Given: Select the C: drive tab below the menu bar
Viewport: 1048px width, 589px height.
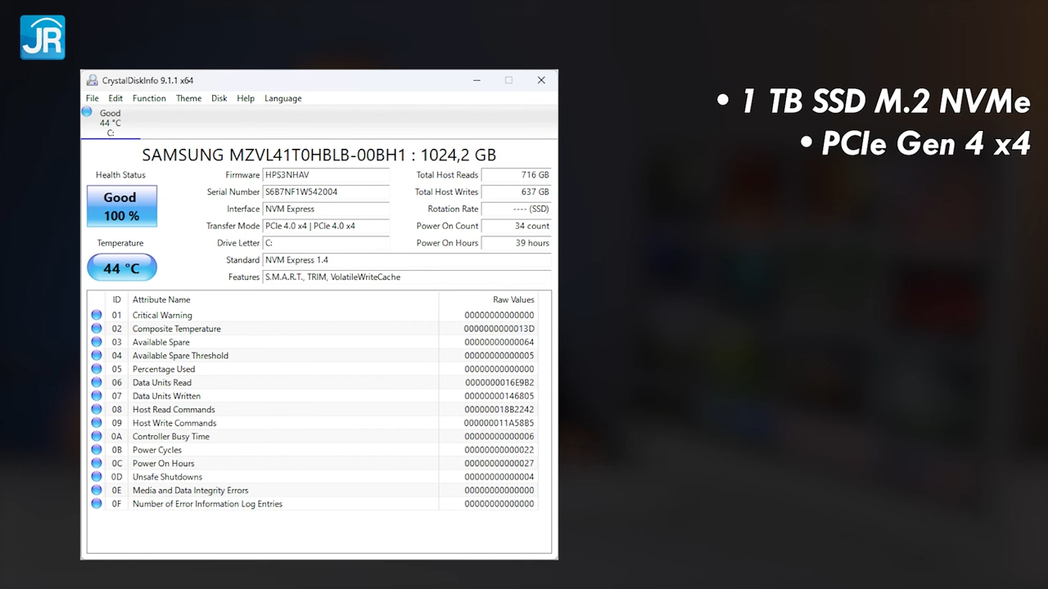Looking at the screenshot, I should 110,123.
